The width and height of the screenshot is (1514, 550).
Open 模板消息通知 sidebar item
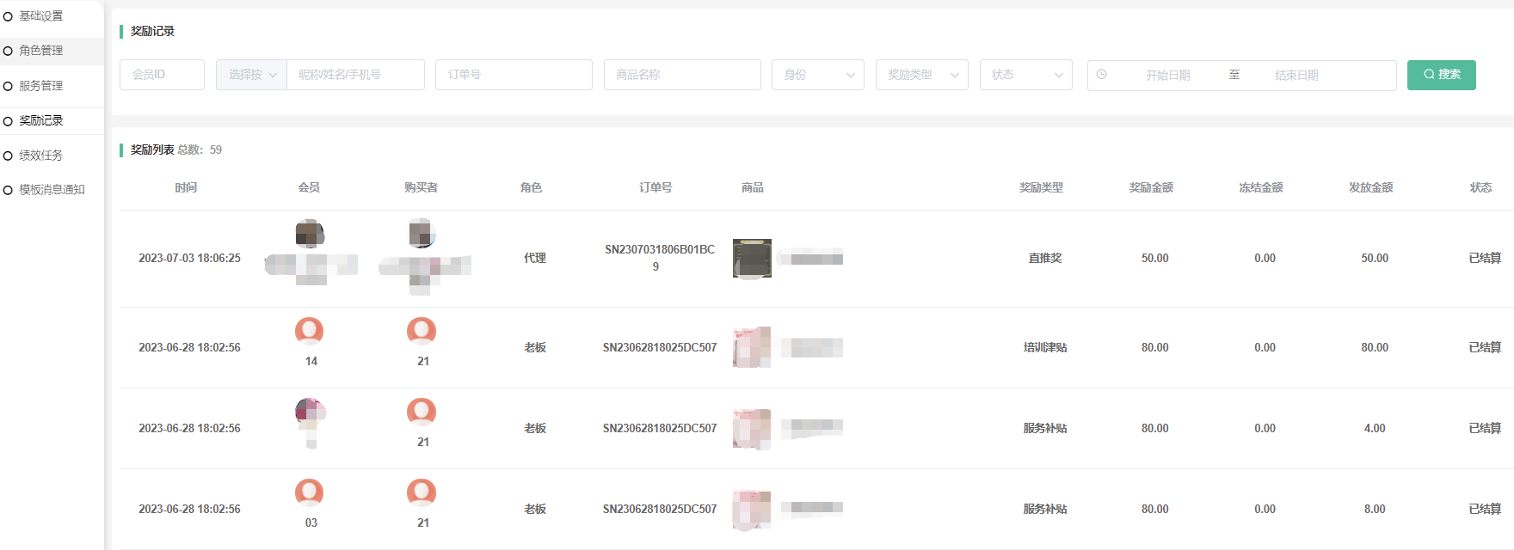[52, 190]
